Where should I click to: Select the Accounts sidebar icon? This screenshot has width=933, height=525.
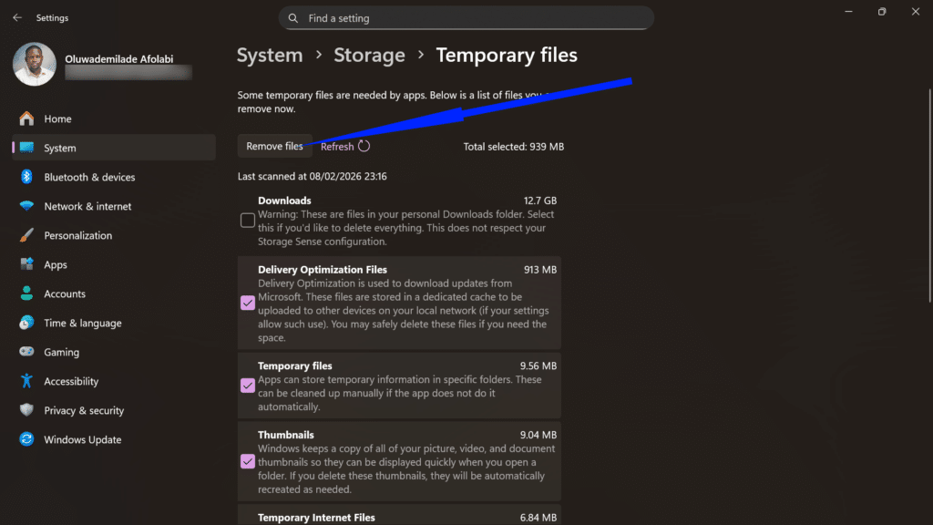point(26,293)
